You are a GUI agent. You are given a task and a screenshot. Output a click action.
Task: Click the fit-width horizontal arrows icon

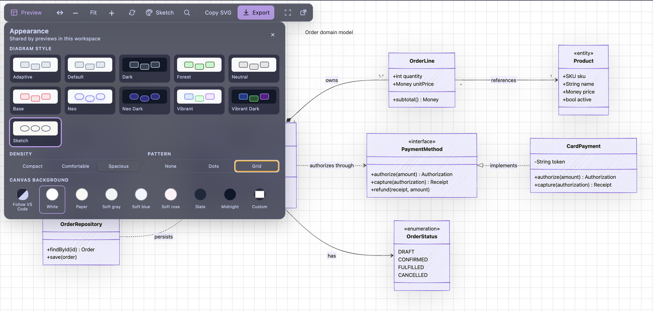(x=60, y=12)
